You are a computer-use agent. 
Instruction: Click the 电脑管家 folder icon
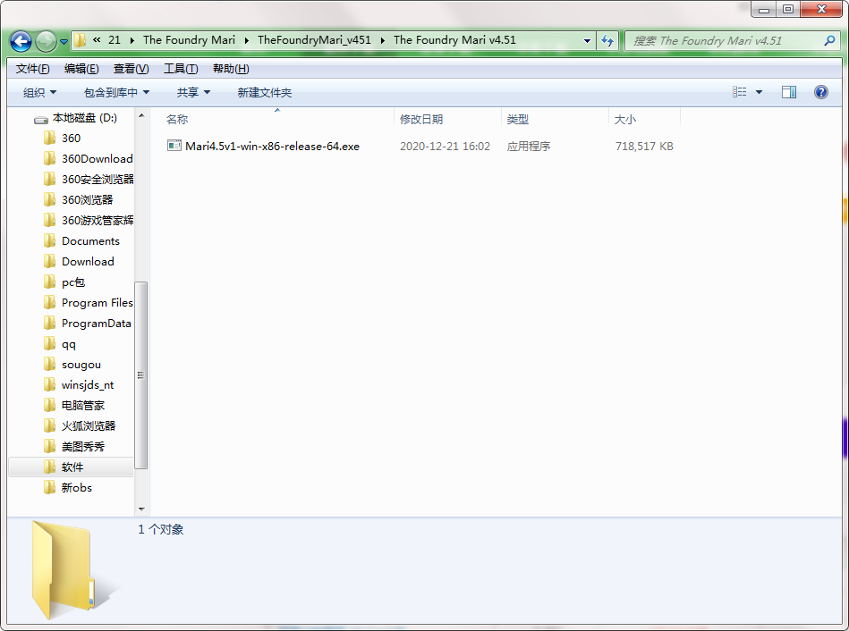point(49,406)
